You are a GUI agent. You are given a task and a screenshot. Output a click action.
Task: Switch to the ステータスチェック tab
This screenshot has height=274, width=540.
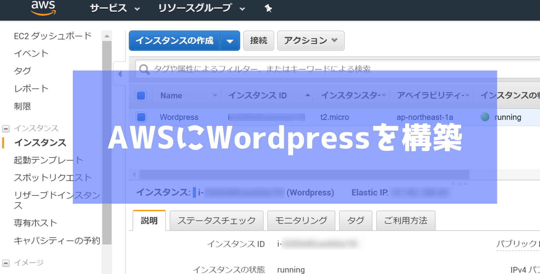(216, 221)
